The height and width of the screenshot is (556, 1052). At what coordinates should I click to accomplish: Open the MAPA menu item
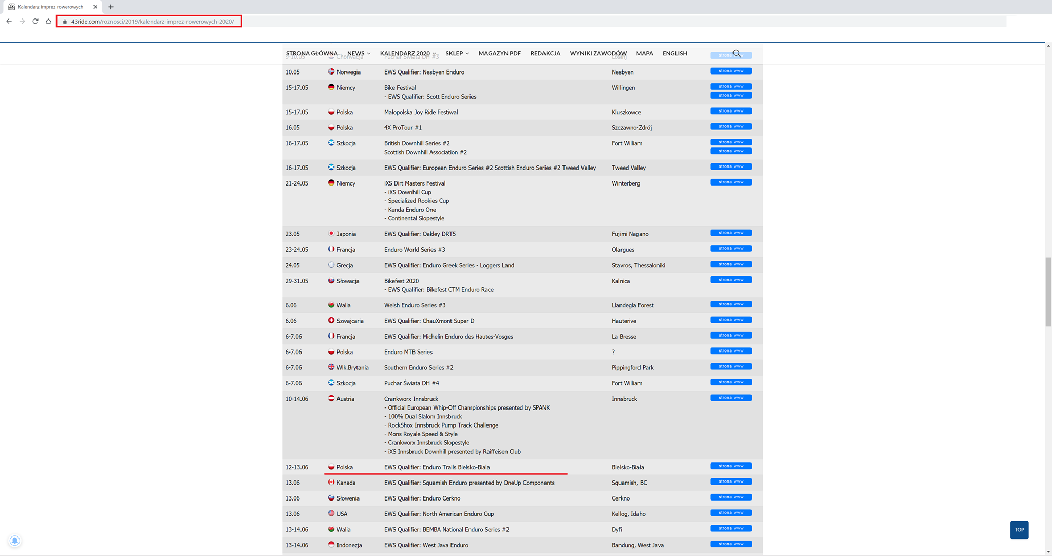[645, 53]
